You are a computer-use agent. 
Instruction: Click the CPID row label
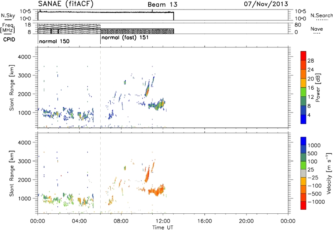pos(9,39)
